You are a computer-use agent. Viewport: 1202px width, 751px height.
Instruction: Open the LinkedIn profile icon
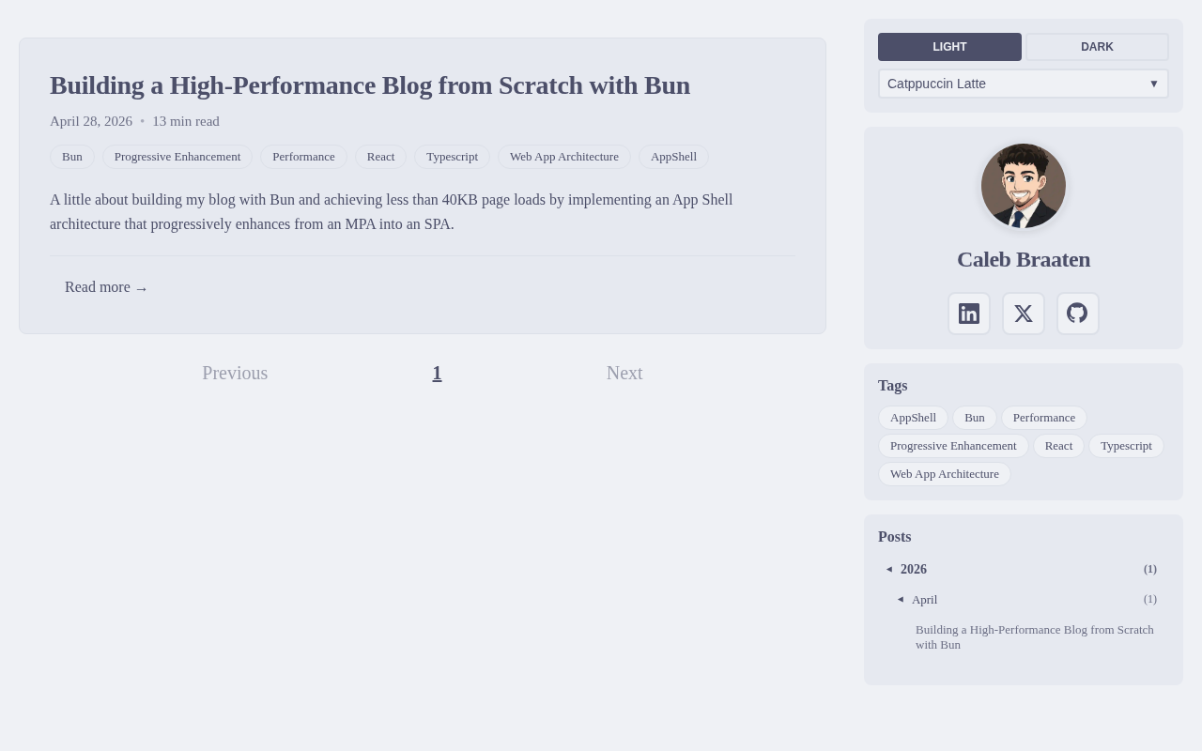[969, 314]
